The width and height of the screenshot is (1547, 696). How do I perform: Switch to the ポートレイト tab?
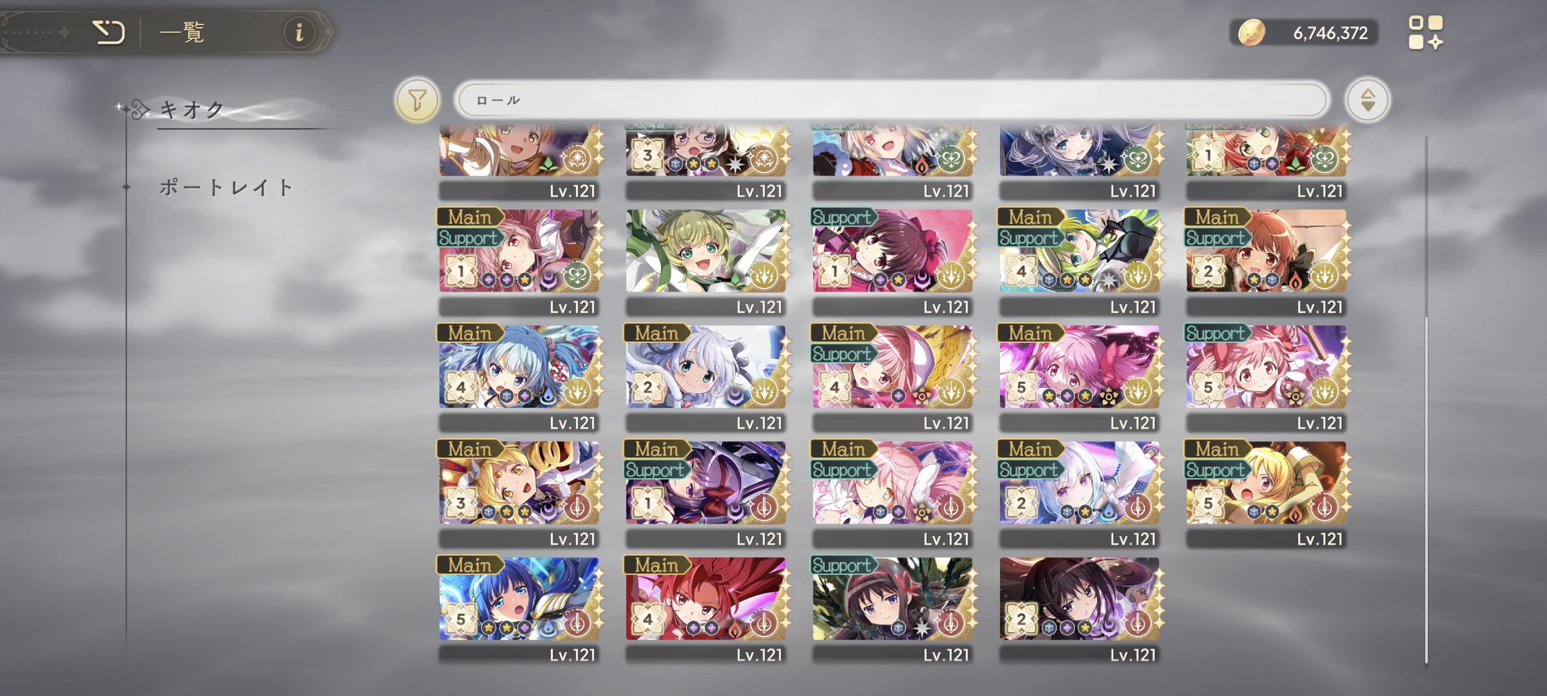(226, 187)
